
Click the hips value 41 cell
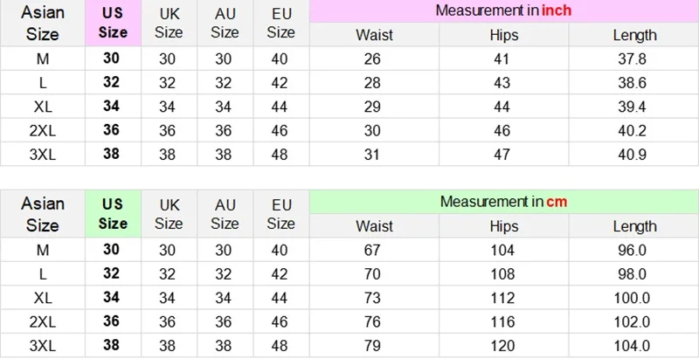(x=504, y=59)
